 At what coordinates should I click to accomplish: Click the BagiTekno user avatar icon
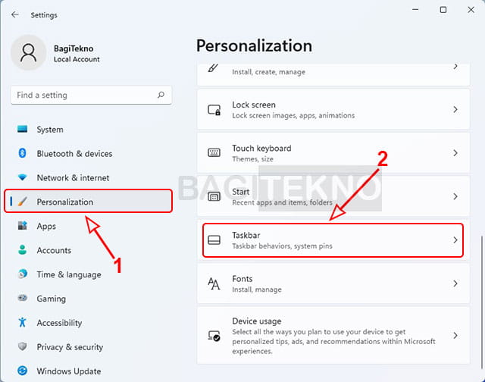coord(29,52)
